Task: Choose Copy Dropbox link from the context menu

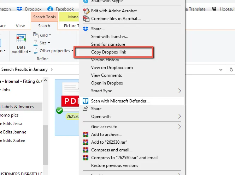Action: (108, 52)
